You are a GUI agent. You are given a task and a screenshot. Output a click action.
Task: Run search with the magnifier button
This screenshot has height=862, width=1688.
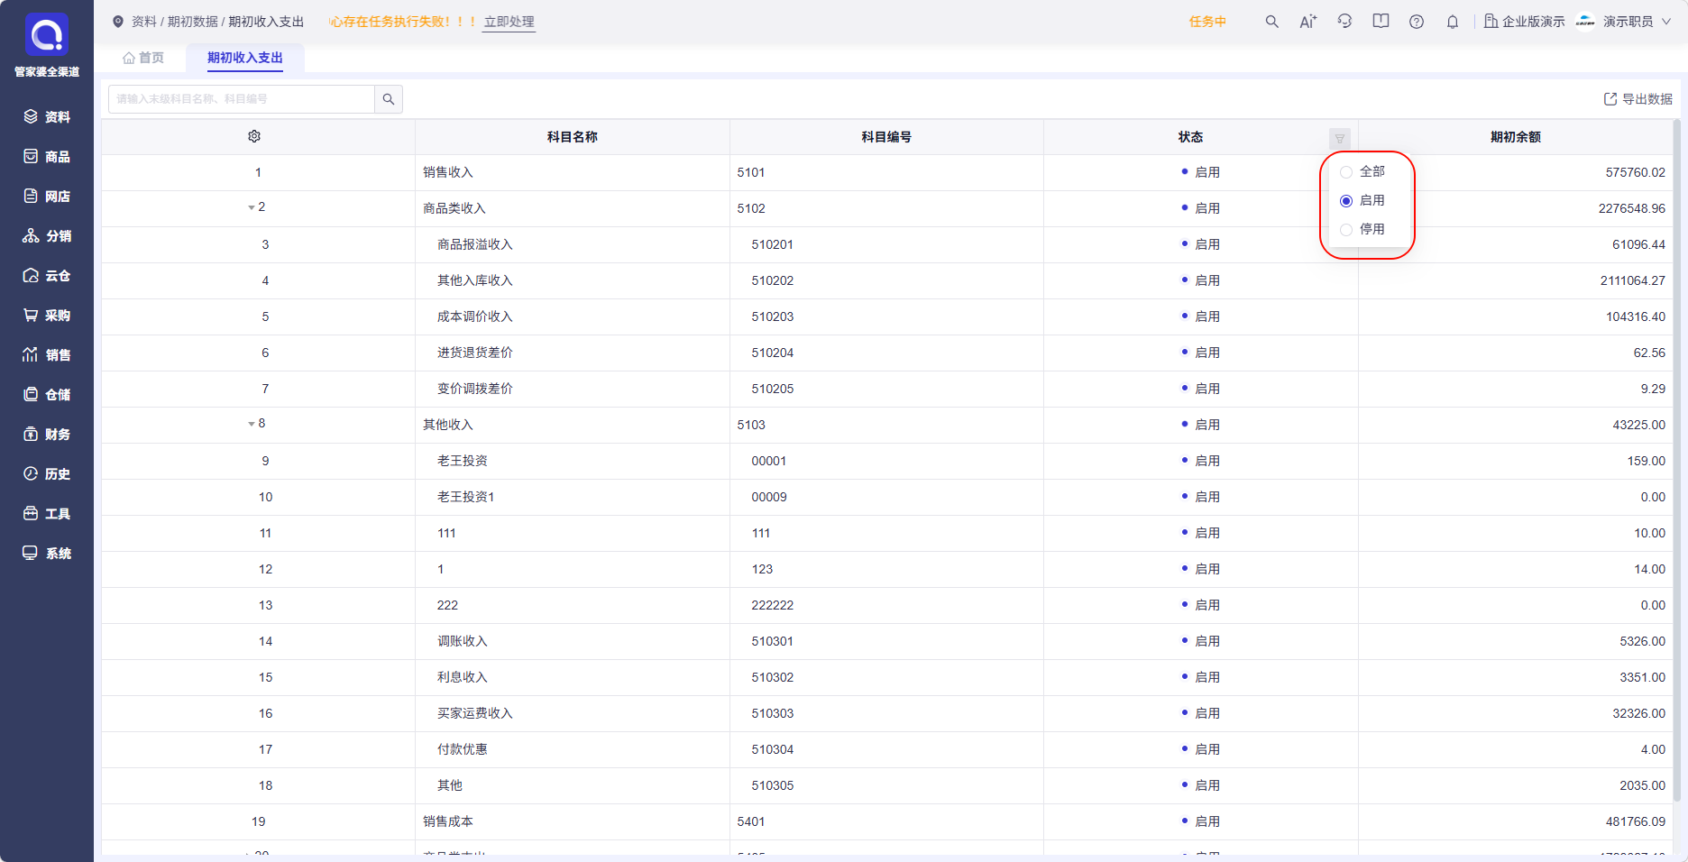(x=389, y=99)
